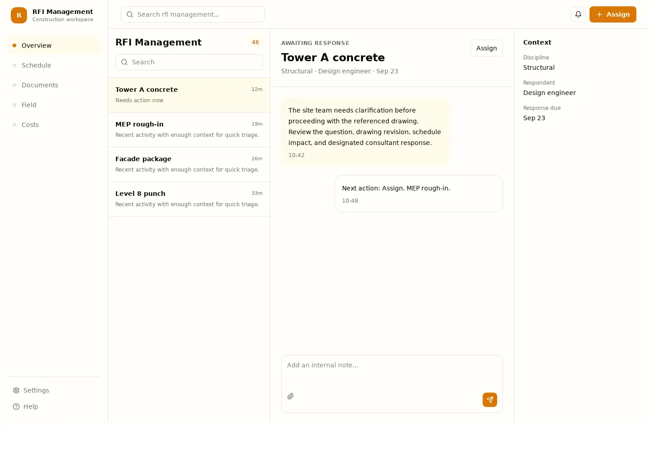Click the Design engineer respondent value

pos(549,93)
